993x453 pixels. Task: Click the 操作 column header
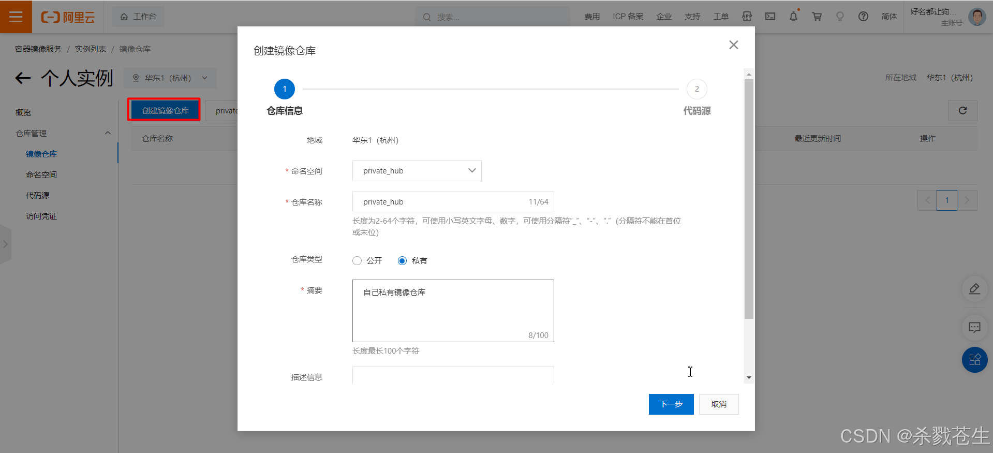click(927, 138)
